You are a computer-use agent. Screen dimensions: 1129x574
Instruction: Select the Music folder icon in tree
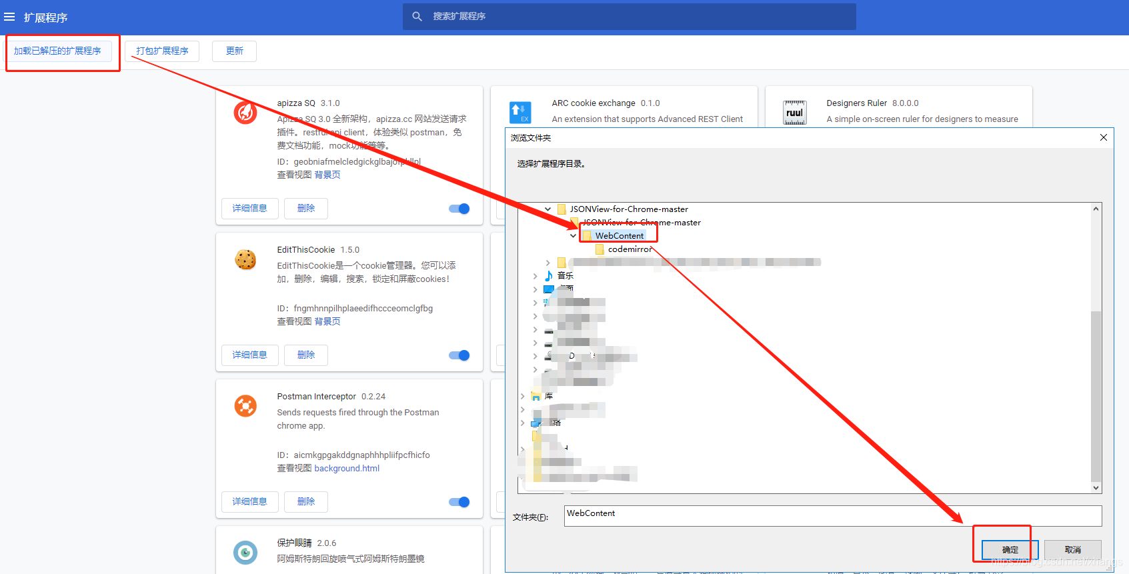(549, 275)
